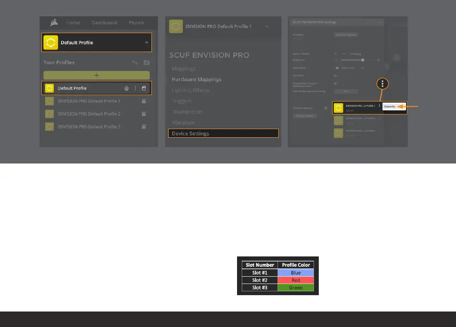This screenshot has width=456, height=327.
Task: Click the new profile folder icon
Action: click(x=147, y=62)
